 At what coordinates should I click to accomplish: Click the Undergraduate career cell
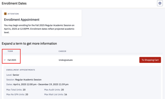[66, 60]
